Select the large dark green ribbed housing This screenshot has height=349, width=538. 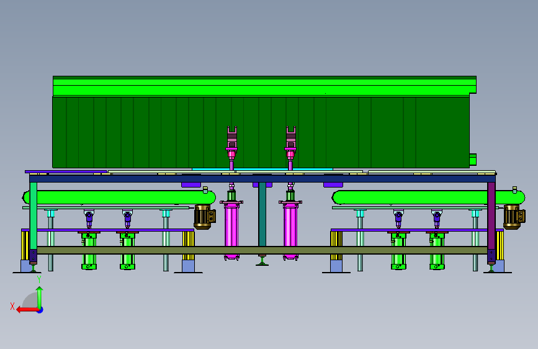tap(261, 132)
